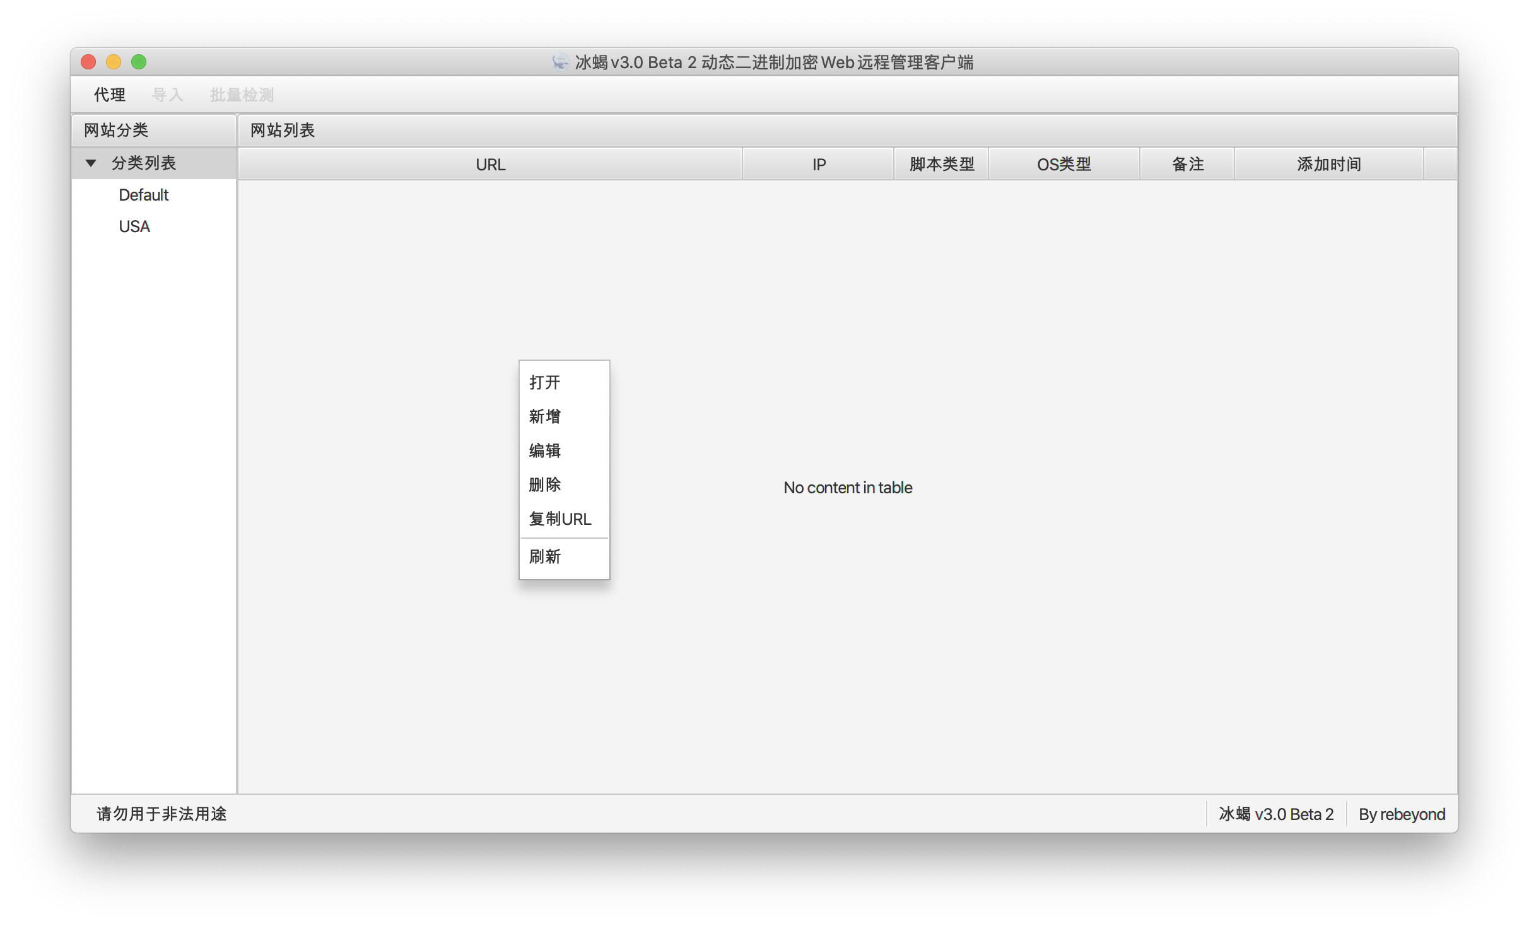
Task: Minimize the window with the yellow button
Action: point(114,62)
